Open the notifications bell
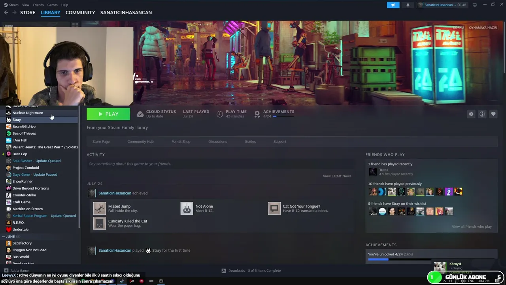 point(408,5)
